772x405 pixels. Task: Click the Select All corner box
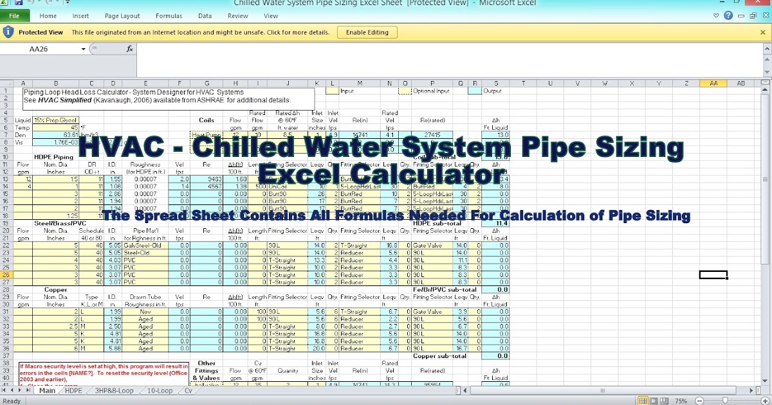(7, 84)
